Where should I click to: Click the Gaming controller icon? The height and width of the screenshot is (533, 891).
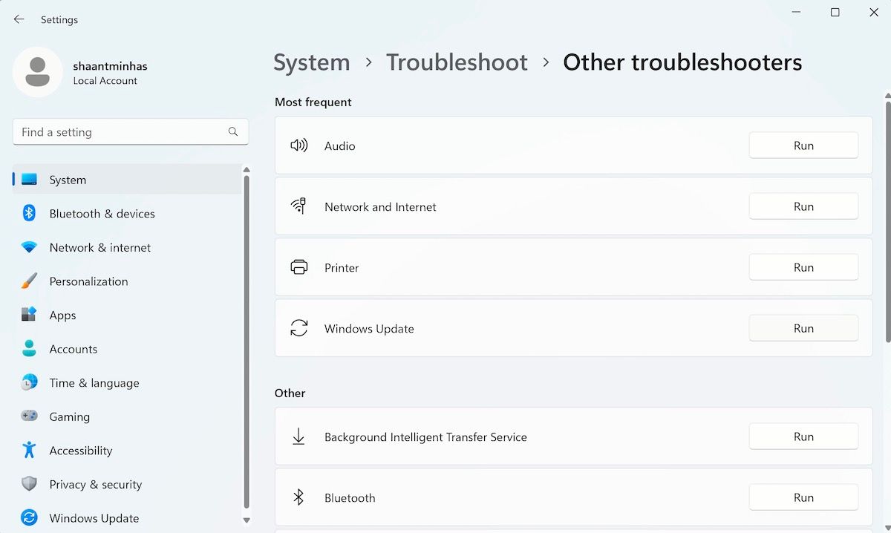click(29, 416)
